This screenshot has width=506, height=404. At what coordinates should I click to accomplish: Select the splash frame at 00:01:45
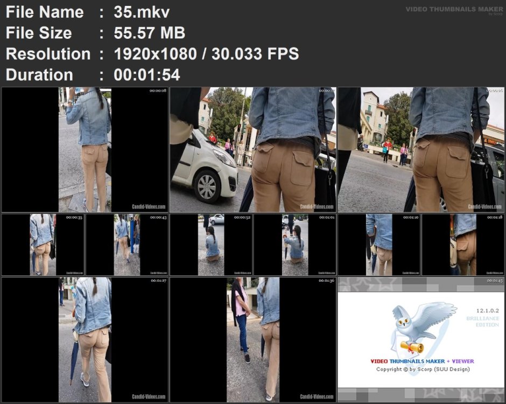421,339
